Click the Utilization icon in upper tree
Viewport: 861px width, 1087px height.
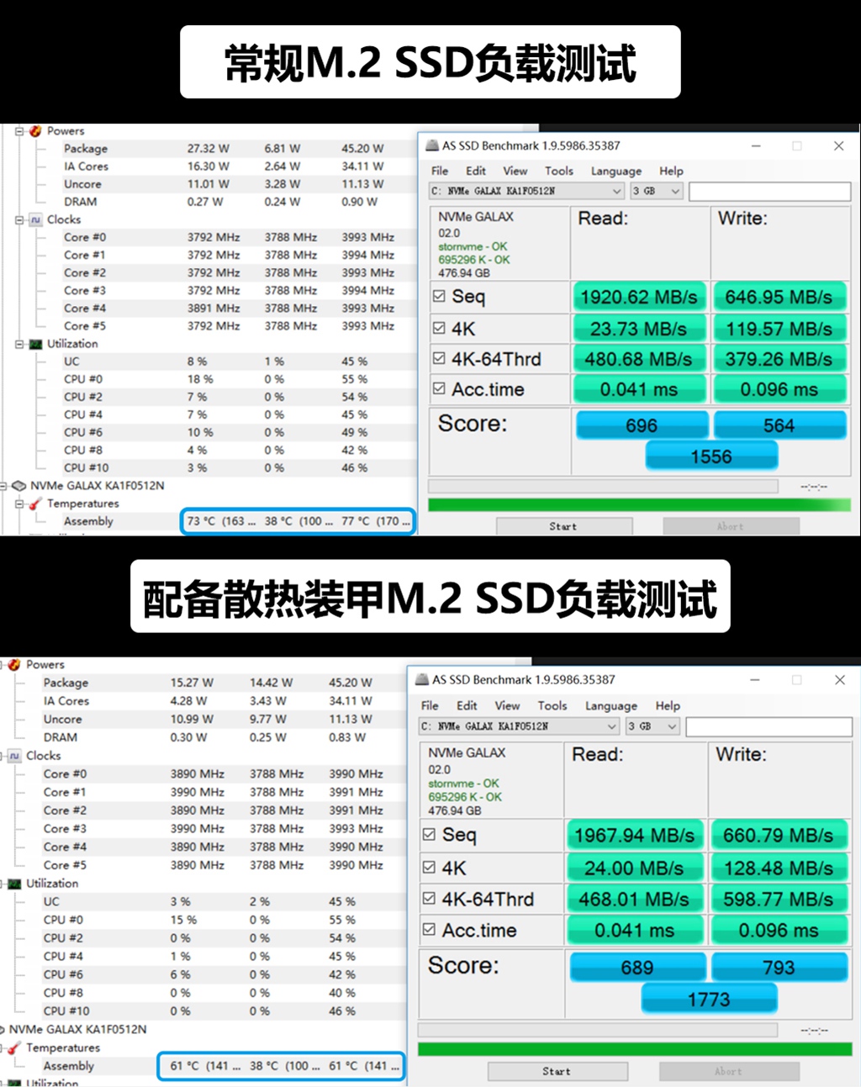35,344
